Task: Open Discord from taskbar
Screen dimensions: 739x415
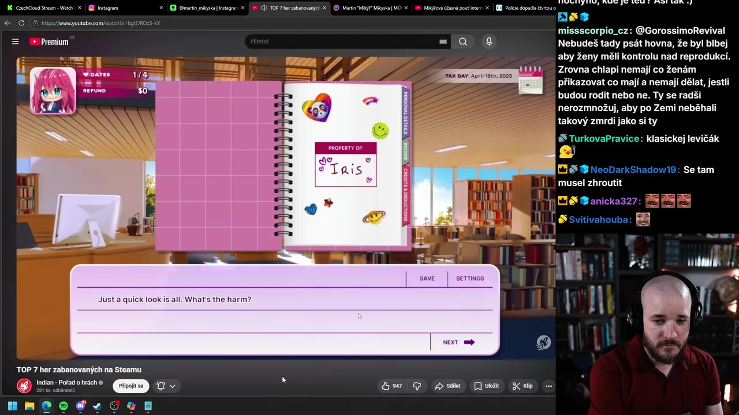Action: pos(80,406)
